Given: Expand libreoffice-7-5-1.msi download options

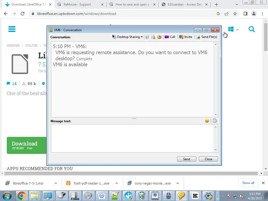Looking at the screenshot, I should coord(56,183).
